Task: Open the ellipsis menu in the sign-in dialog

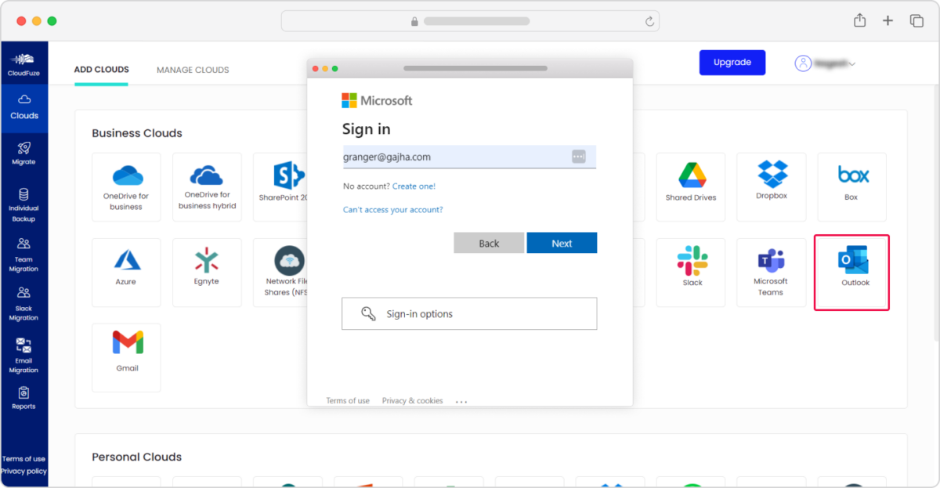Action: pyautogui.click(x=461, y=399)
